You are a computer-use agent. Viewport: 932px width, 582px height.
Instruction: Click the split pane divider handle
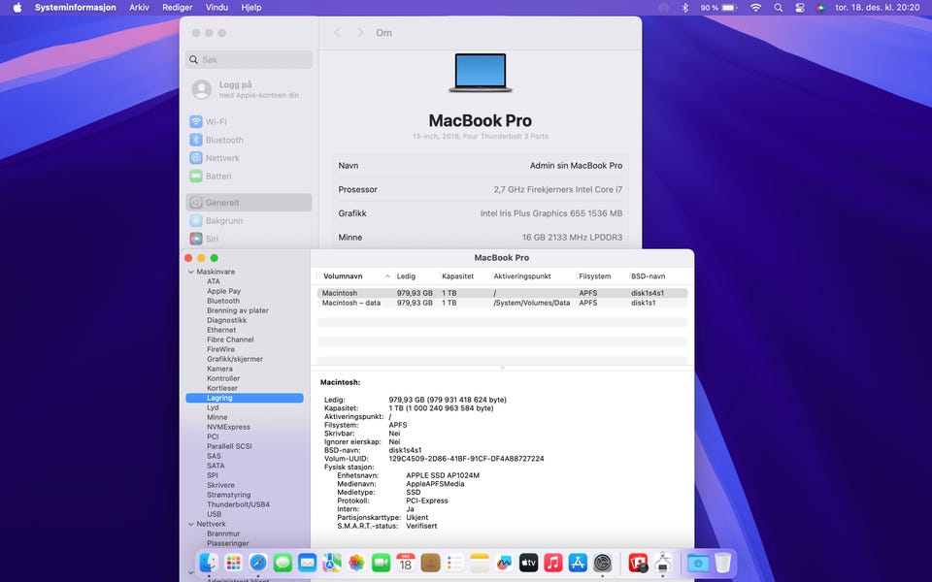tap(502, 369)
